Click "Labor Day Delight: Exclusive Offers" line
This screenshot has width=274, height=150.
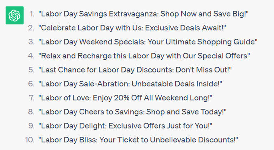click(125, 126)
